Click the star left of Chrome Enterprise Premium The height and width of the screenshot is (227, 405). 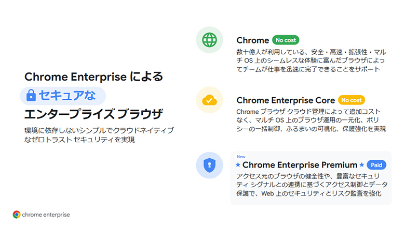[x=238, y=165]
